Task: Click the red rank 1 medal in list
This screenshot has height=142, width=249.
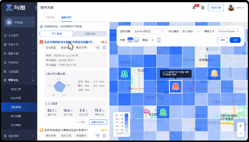Action: click(x=41, y=42)
